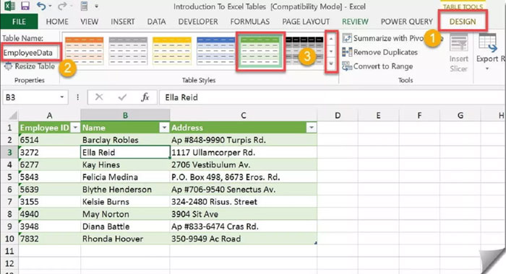Screen dimensions: 506x274
Task: Click the cell 2706 Vestibulum Av.
Action: pos(244,165)
